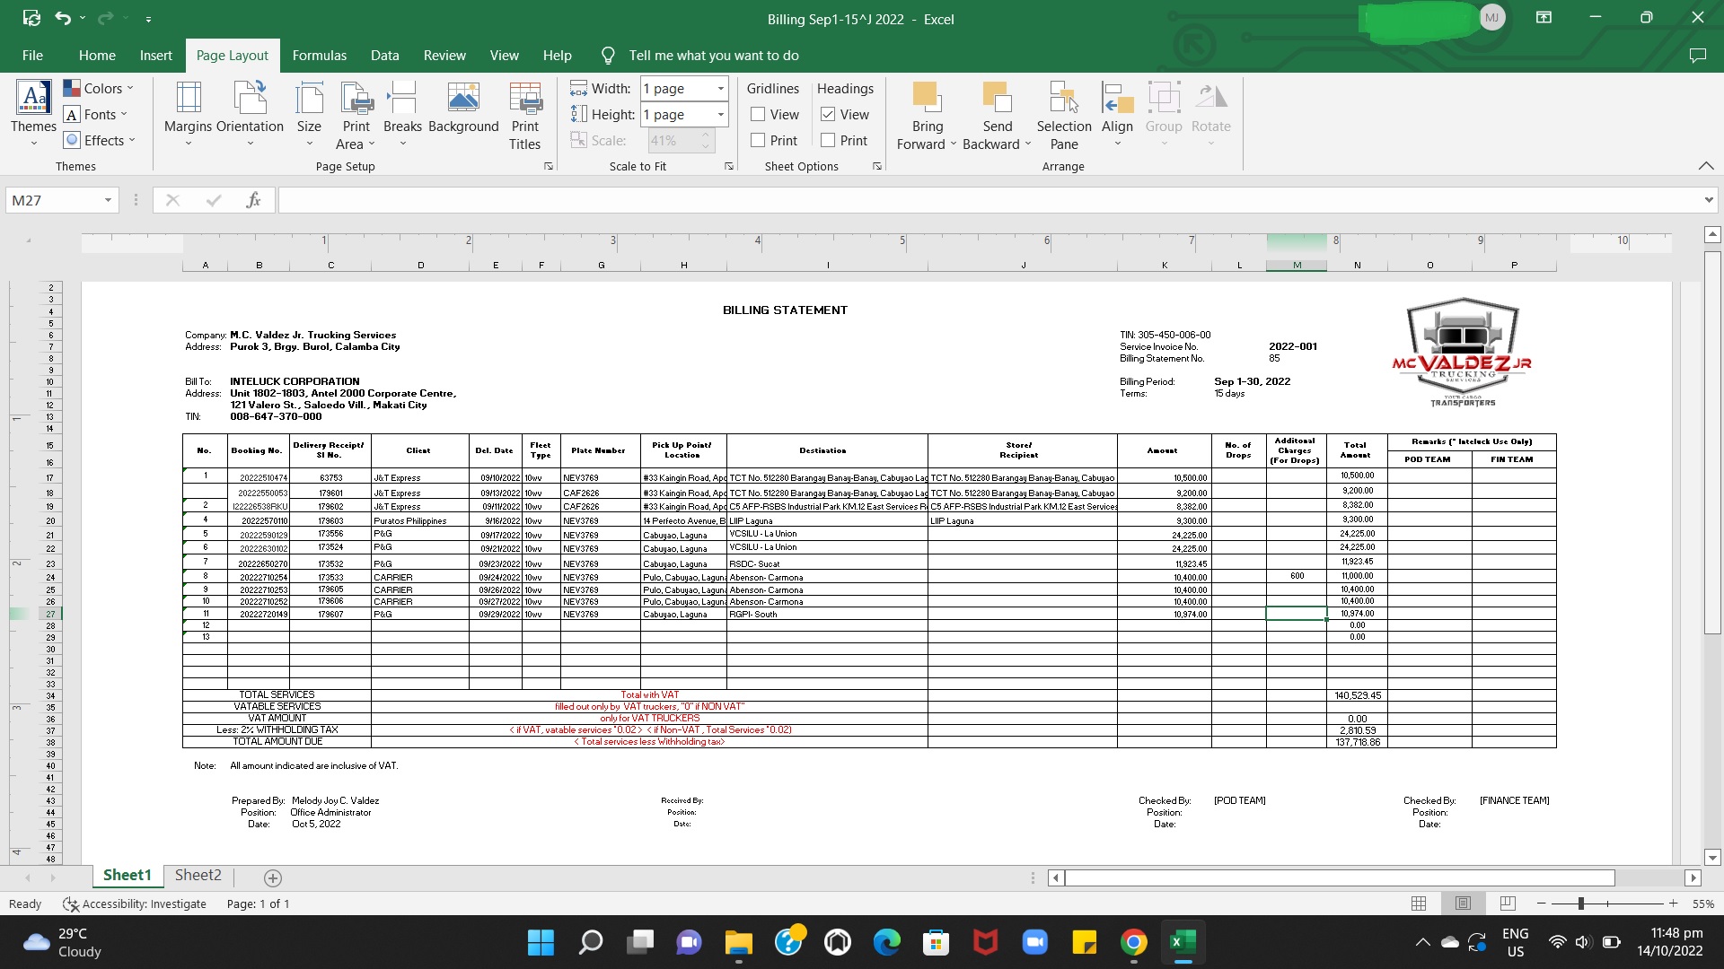The image size is (1724, 969).
Task: Adjust the zoom slider
Action: click(x=1580, y=904)
